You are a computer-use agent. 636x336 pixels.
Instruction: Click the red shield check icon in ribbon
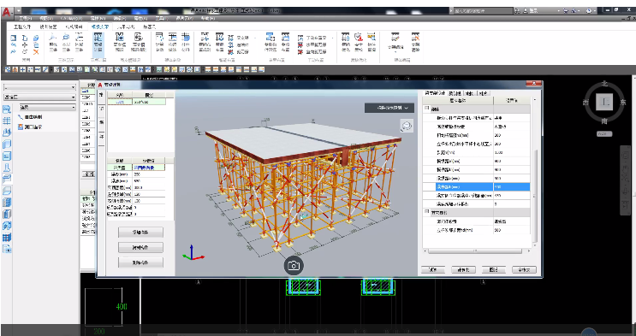[x=358, y=38]
